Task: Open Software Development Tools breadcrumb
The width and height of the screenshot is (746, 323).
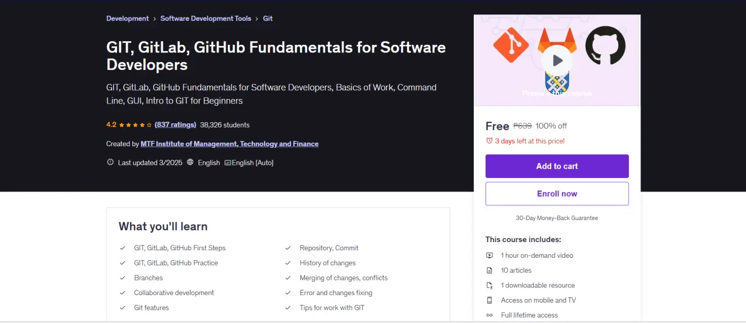Action: (x=206, y=19)
